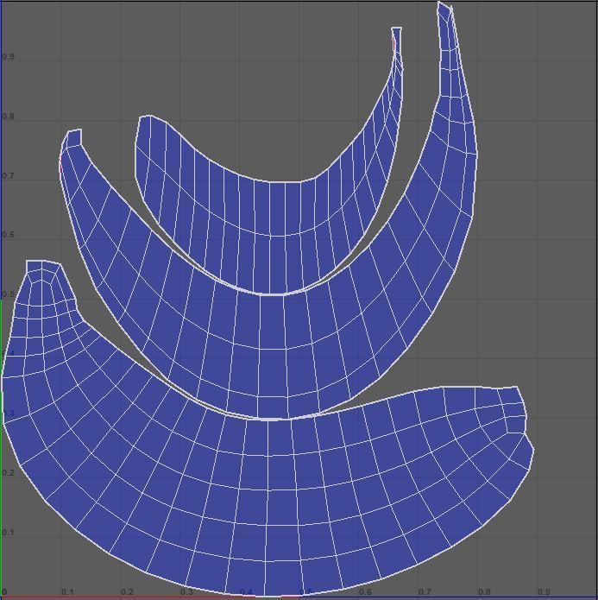The height and width of the screenshot is (600, 598).
Task: Click the 0.7 label on the horizontal axis
Action: [425, 592]
